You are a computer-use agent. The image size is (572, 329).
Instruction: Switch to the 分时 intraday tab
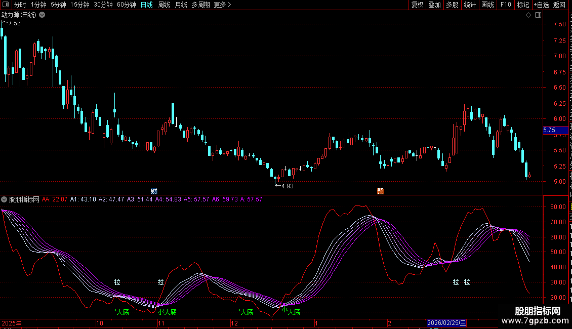(20, 5)
